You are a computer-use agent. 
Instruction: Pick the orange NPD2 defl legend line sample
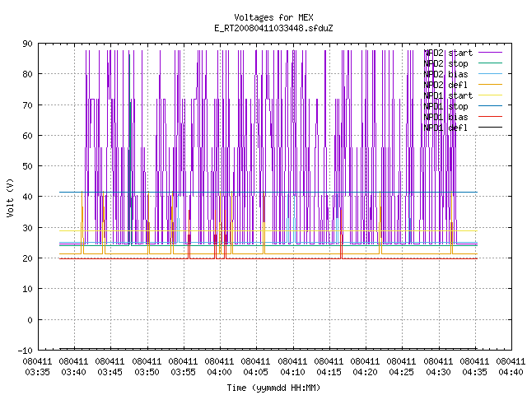tap(490, 85)
